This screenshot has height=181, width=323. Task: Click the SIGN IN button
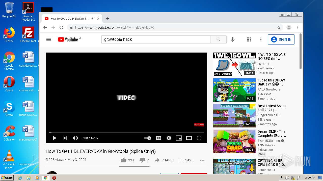pos(281,39)
